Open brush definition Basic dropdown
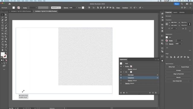 [62, 8]
